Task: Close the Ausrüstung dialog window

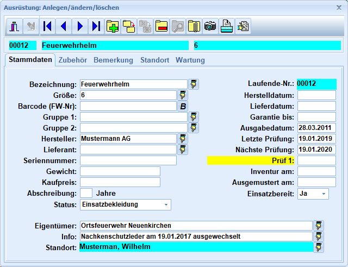Action: [x=339, y=8]
